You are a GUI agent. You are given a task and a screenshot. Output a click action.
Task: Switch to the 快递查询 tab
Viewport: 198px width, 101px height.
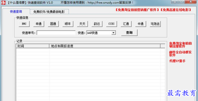(16, 12)
